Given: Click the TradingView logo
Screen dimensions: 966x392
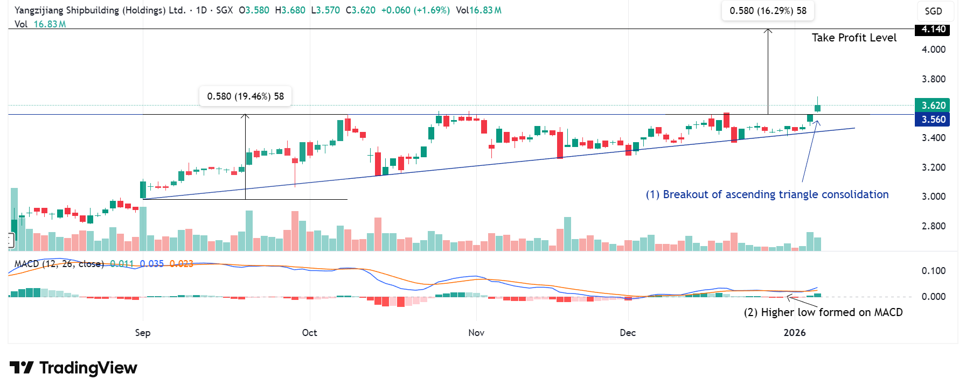Looking at the screenshot, I should (73, 368).
